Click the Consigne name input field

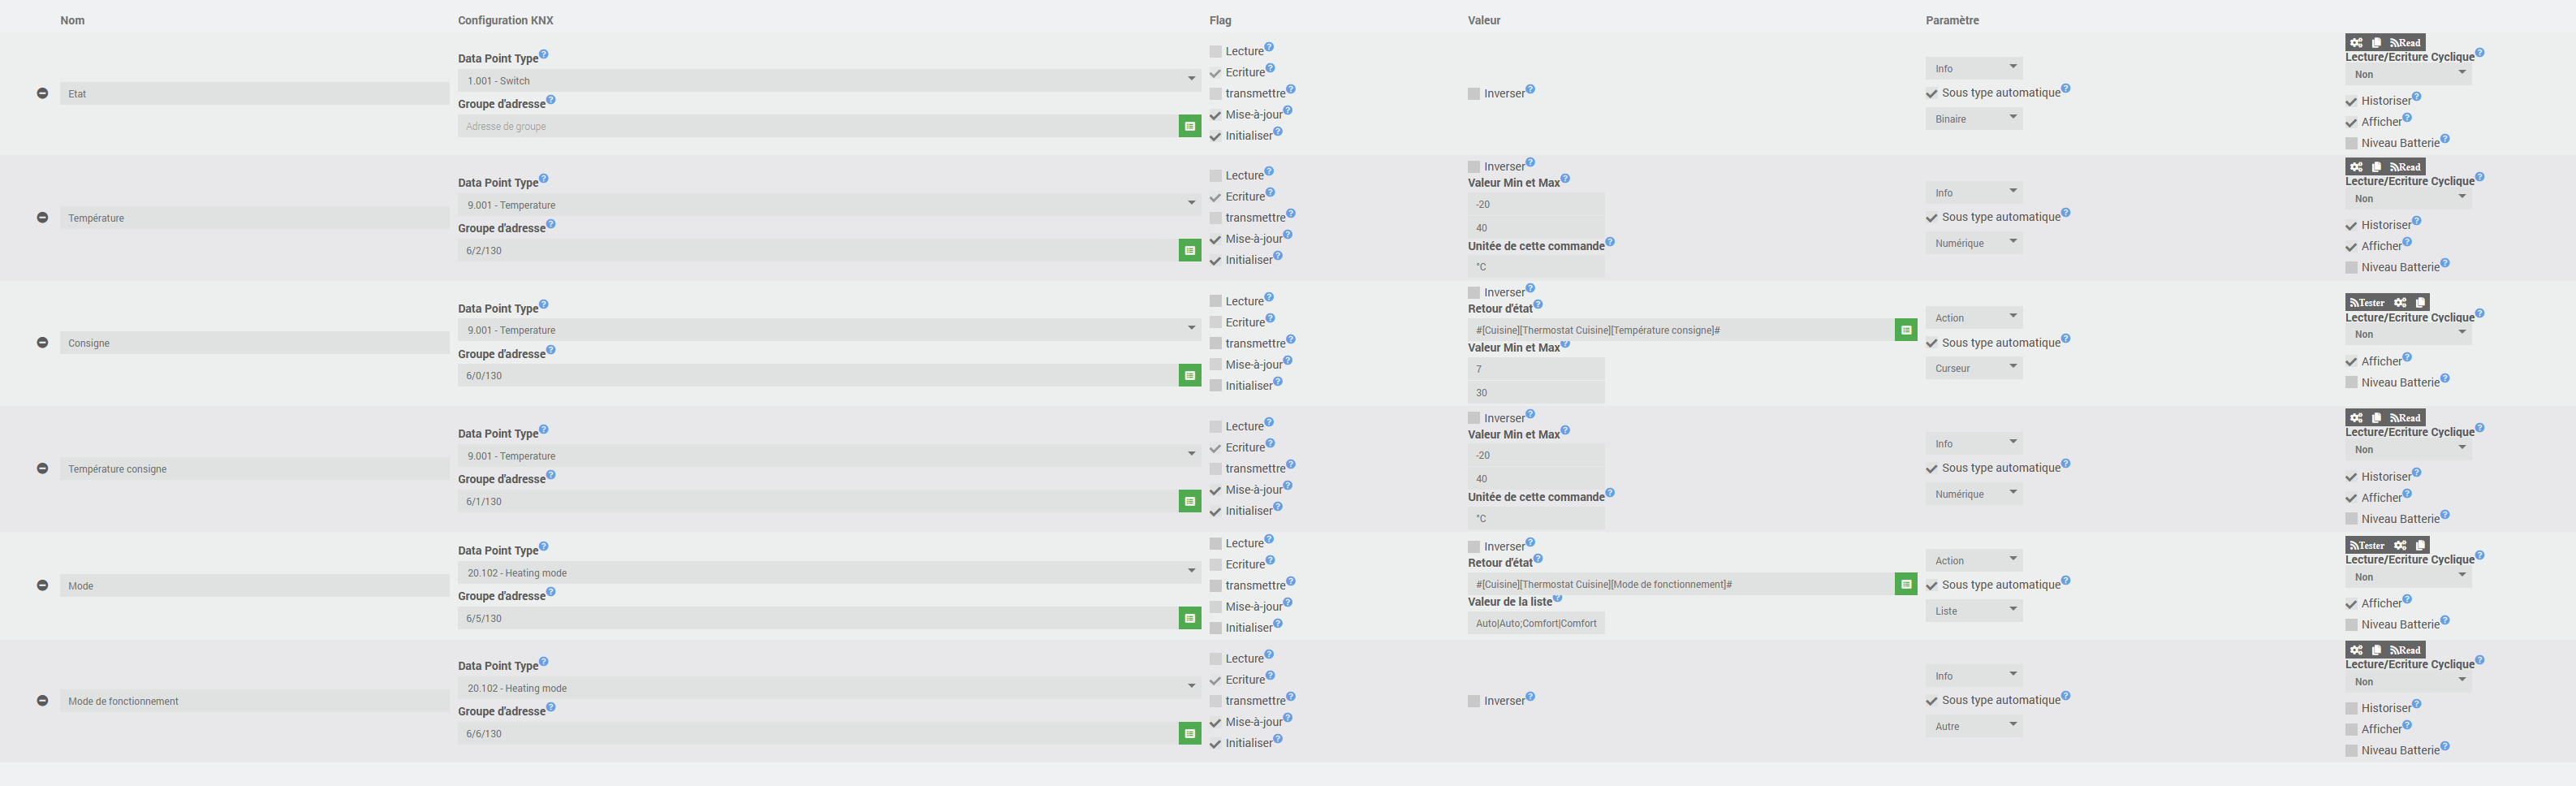coord(254,343)
